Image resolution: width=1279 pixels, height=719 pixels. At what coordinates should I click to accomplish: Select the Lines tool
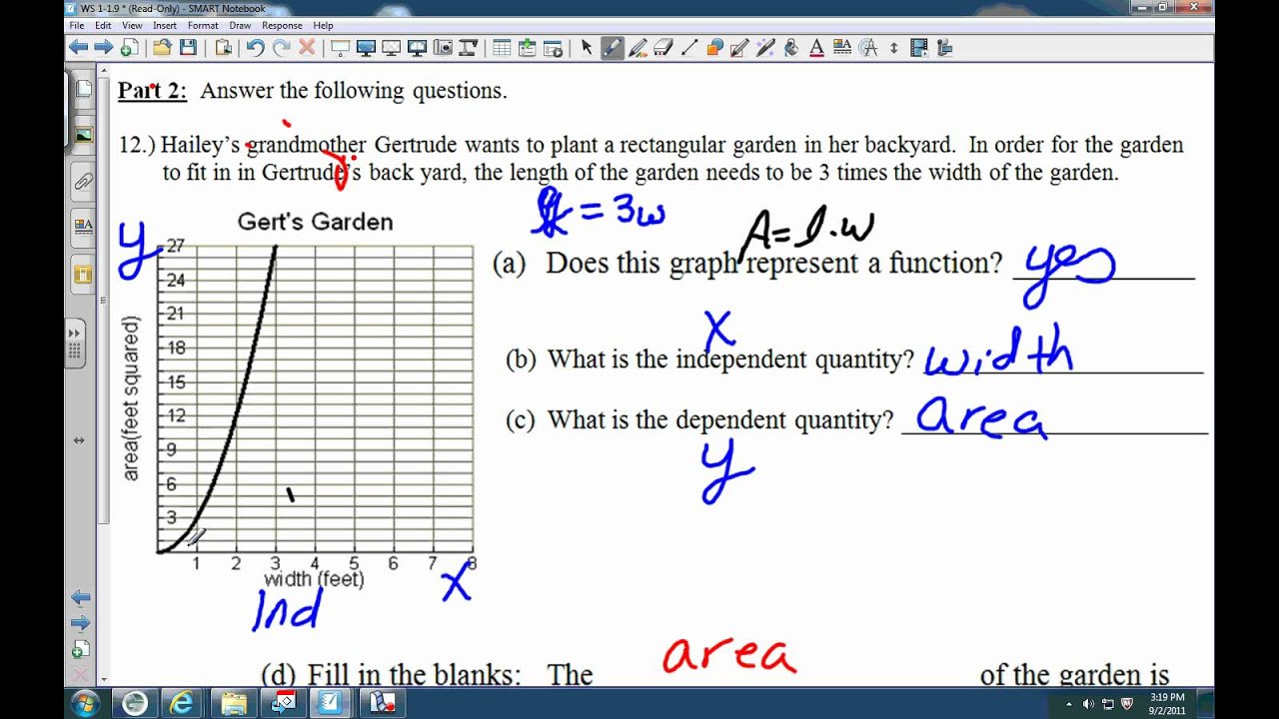[689, 47]
